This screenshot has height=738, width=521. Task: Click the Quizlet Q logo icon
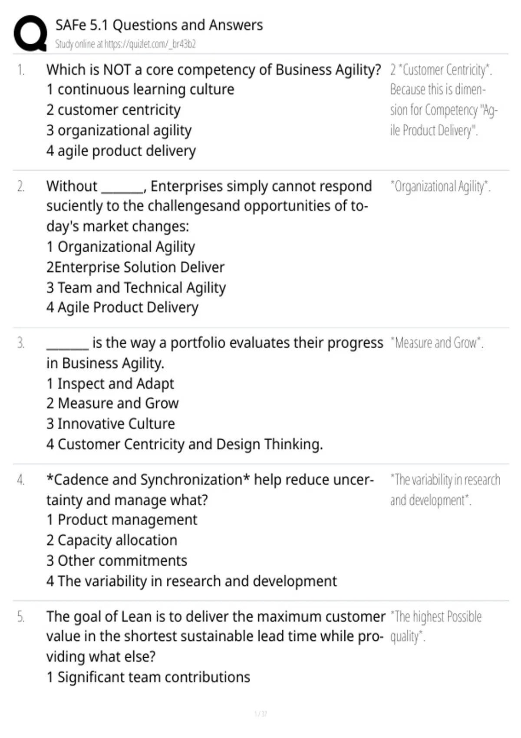pyautogui.click(x=30, y=33)
